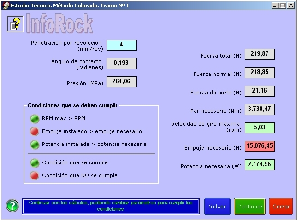297x220 pixels.
Task: Click the red Empuje necesario value box
Action: point(260,146)
